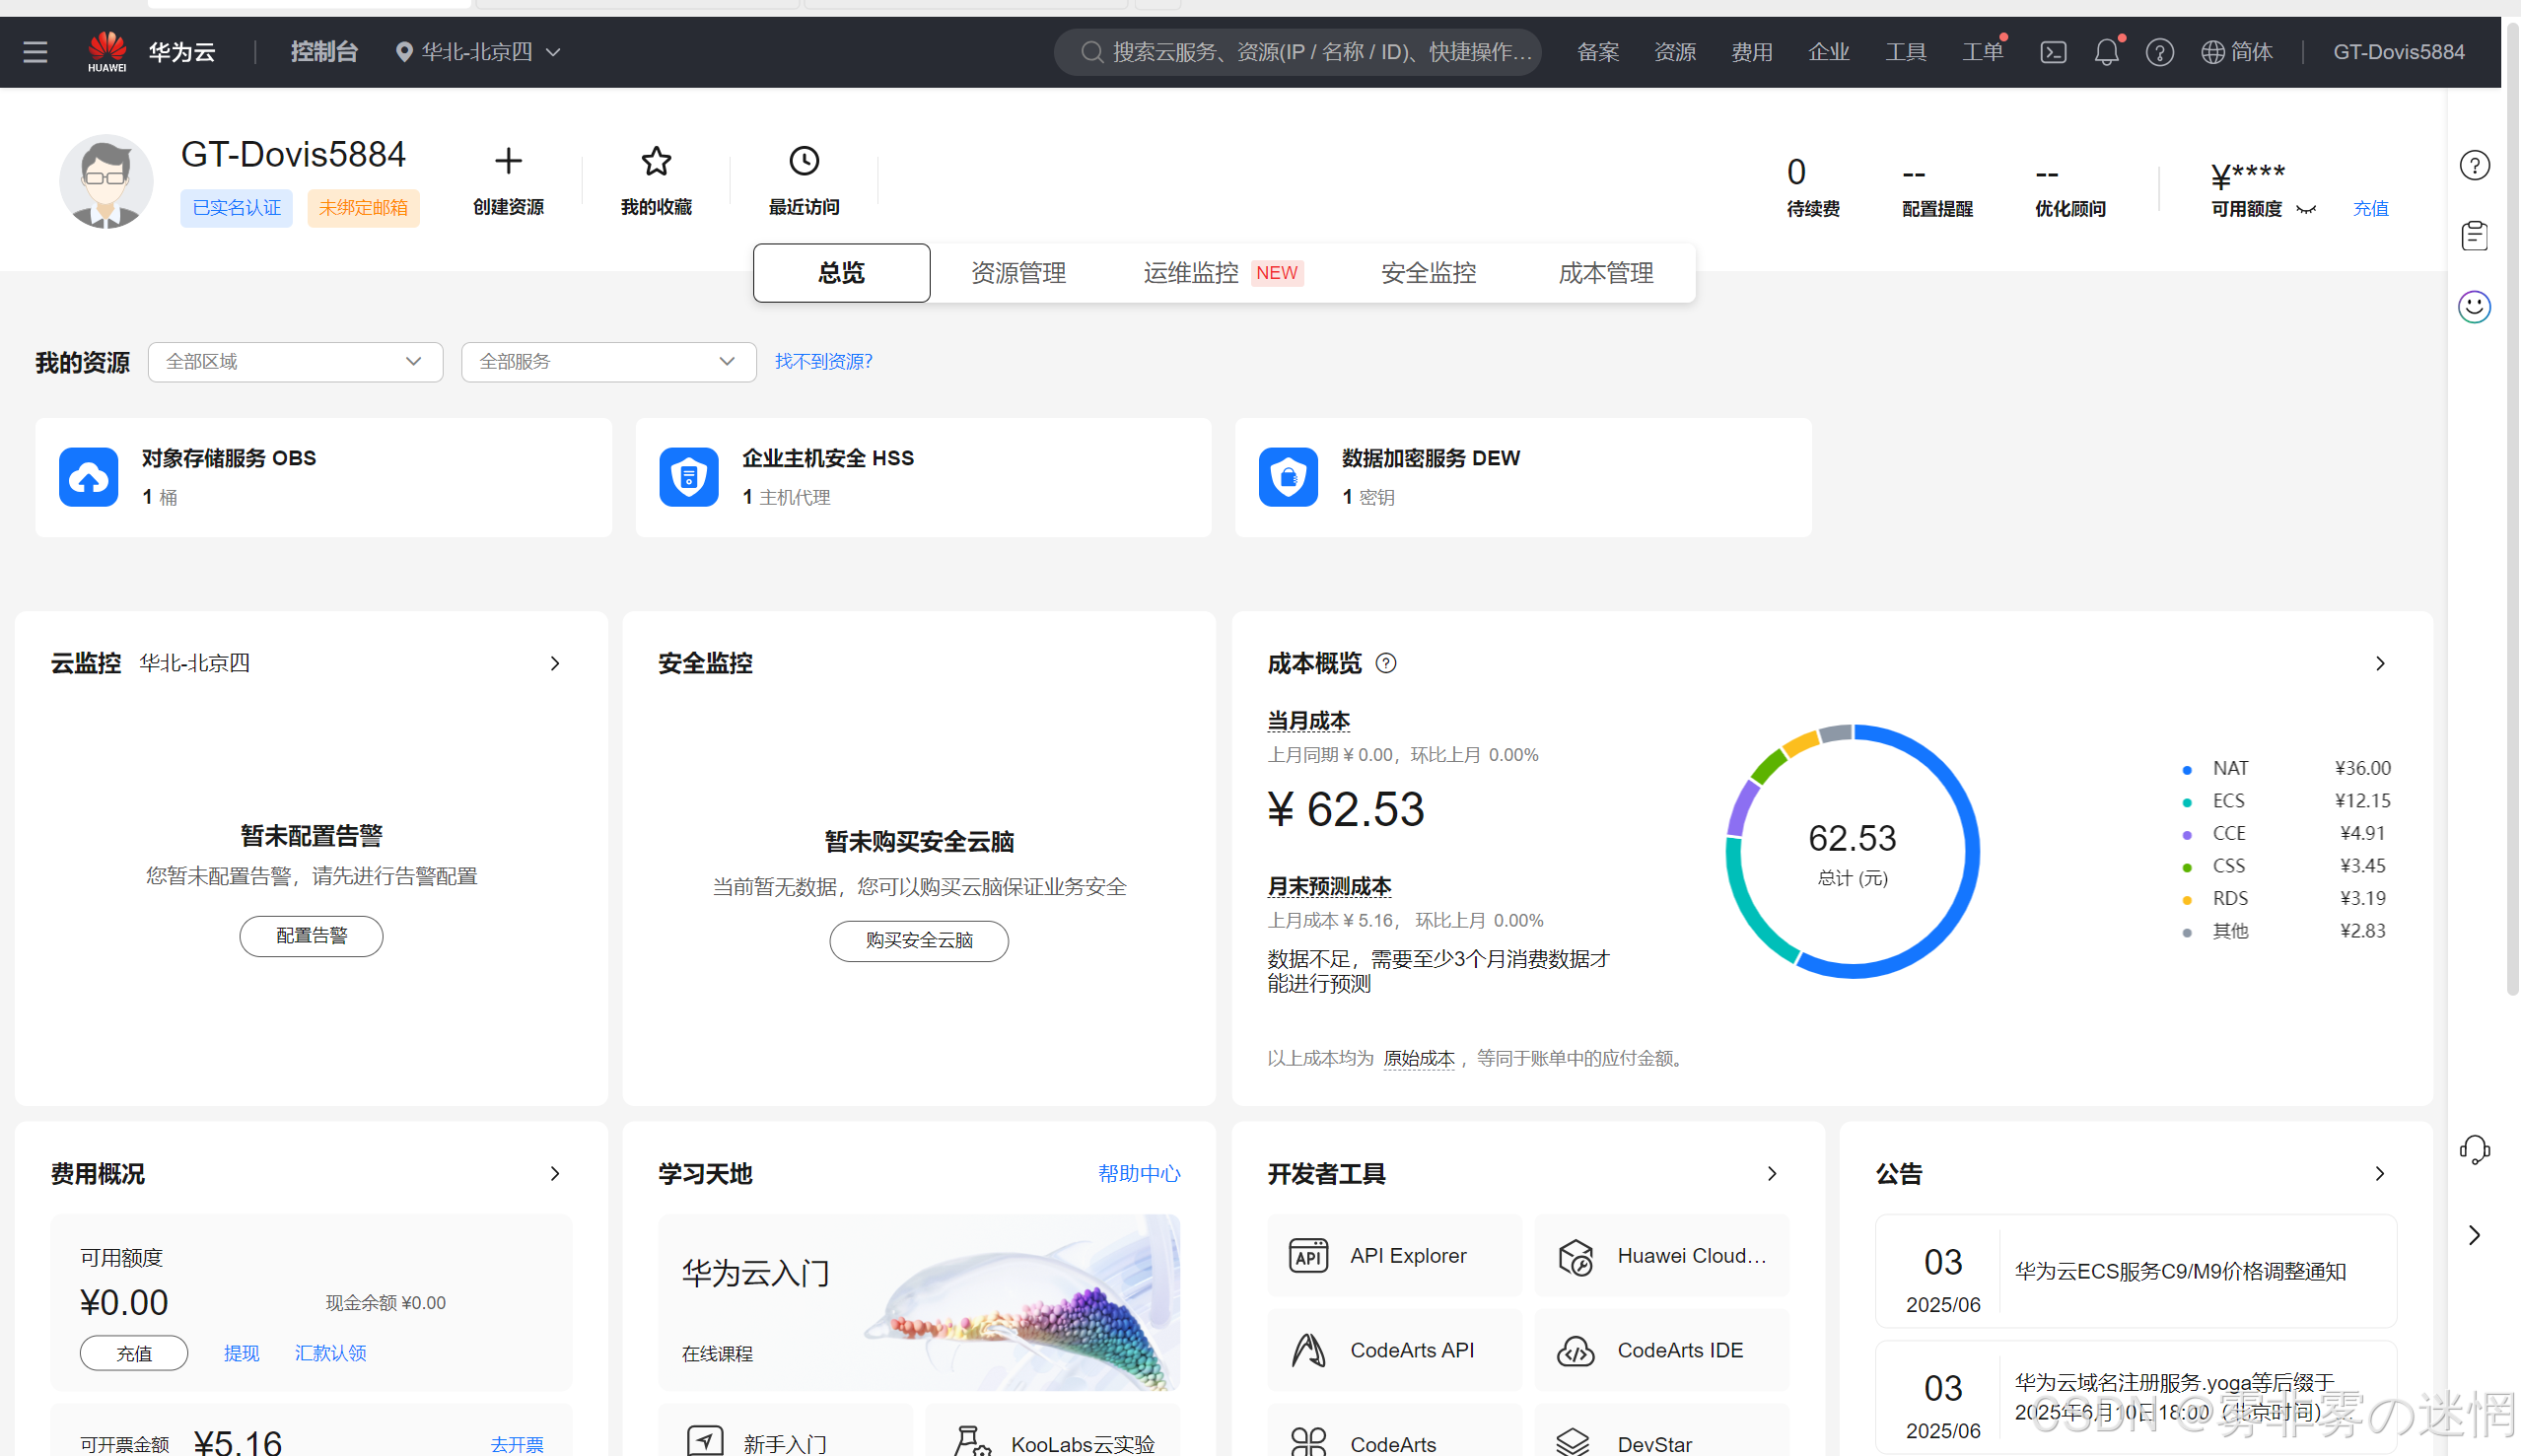Expand the 费用概况 panel arrow

click(555, 1173)
